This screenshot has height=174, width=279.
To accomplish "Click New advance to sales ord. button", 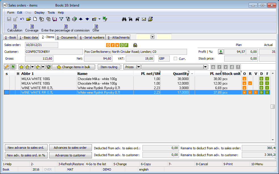I will coord(26,148).
